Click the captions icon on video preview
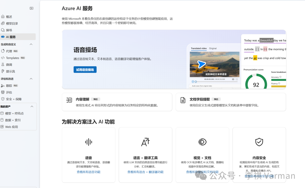The width and height of the screenshot is (305, 188). [233, 79]
